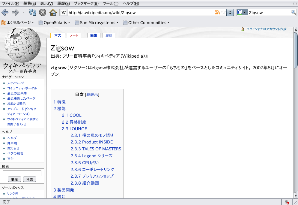Jump to section 2.2 昇格制度
Image resolution: width=298 pixels, height=205 pixels.
(74, 122)
